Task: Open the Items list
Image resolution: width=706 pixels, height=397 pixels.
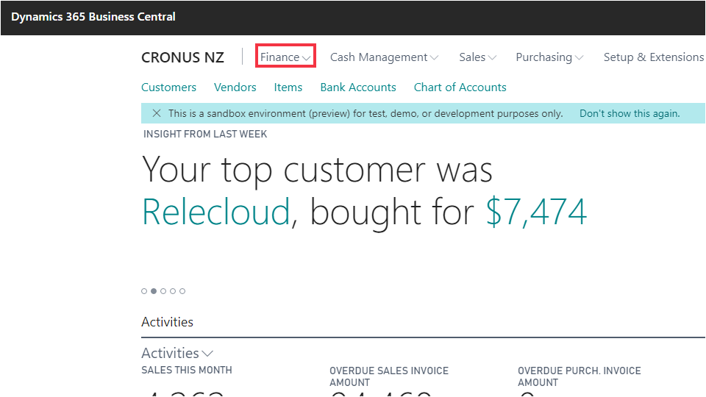Action: tap(288, 87)
